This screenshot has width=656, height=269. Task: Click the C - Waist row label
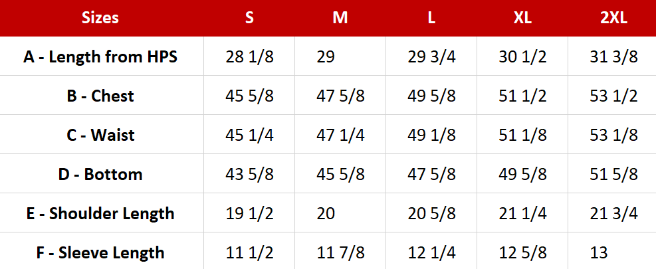[x=100, y=135]
